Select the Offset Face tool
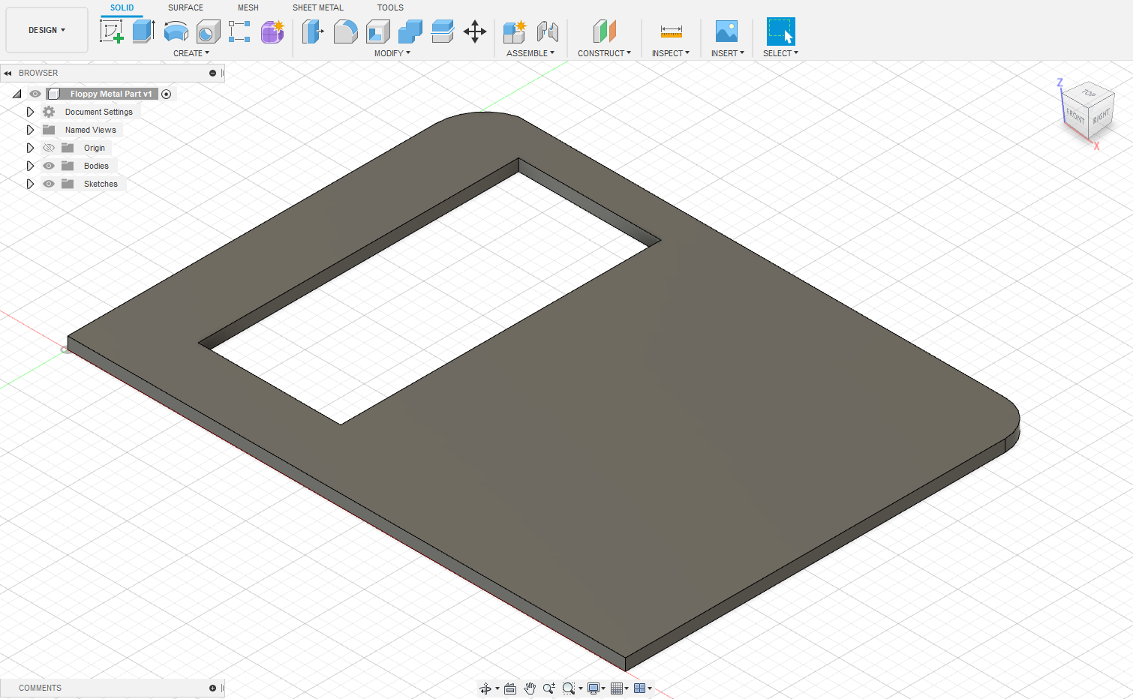1133x699 pixels. pyautogui.click(x=443, y=31)
